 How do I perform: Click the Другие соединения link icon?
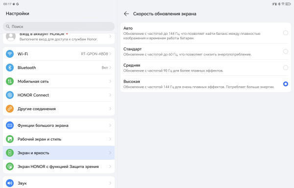tap(10, 109)
